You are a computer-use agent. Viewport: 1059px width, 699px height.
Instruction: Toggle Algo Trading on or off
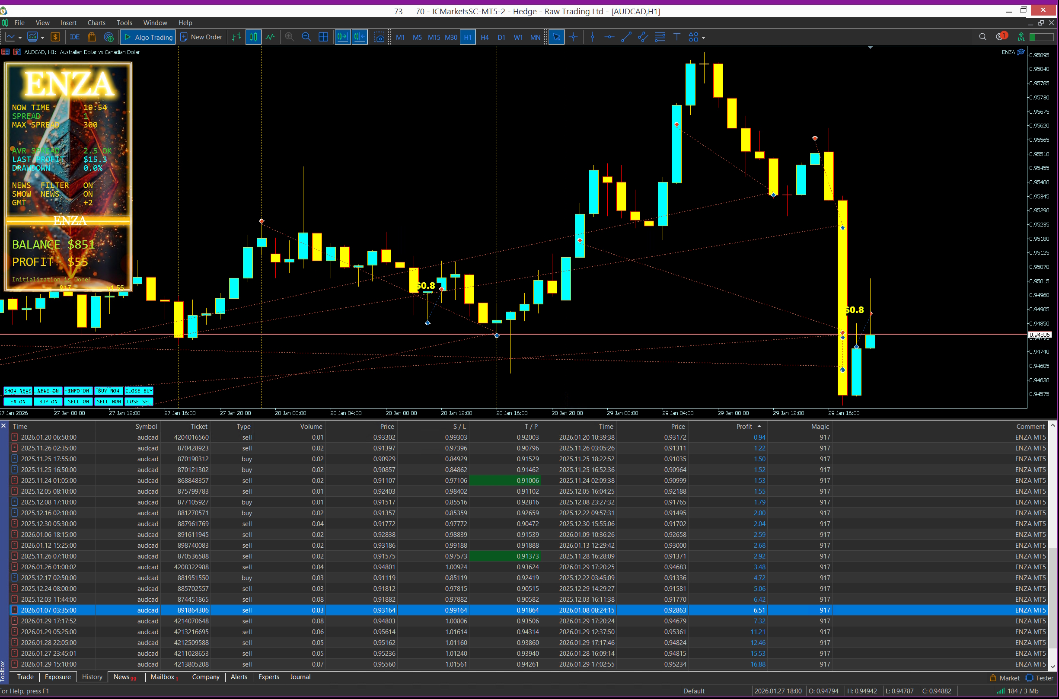click(148, 38)
